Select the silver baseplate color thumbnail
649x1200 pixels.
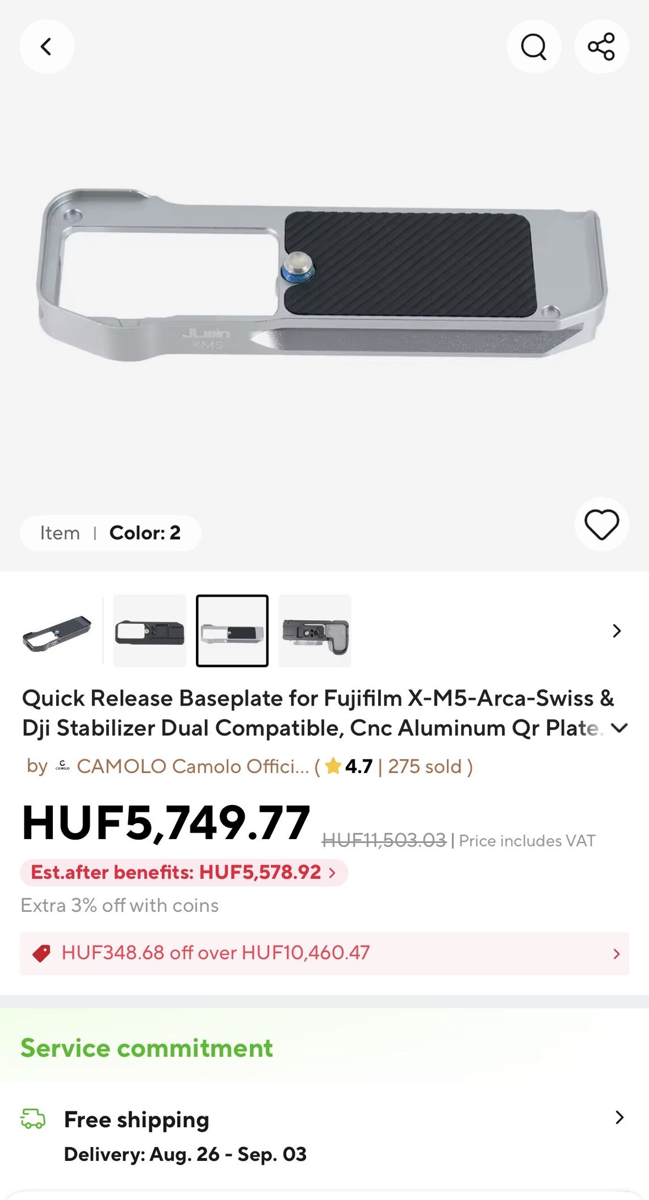pos(232,631)
